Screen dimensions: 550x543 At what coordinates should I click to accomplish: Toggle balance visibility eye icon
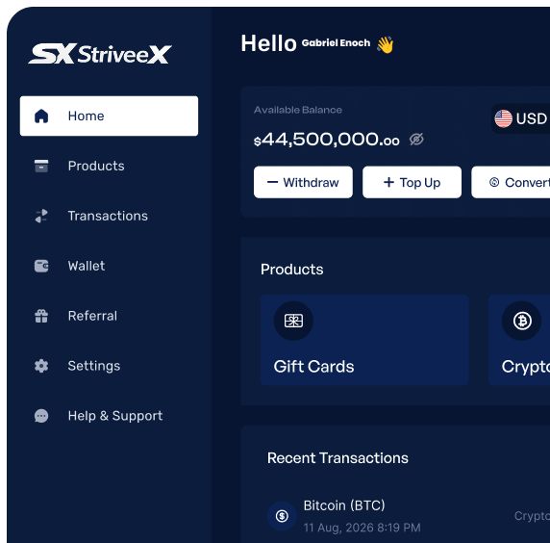tap(416, 140)
